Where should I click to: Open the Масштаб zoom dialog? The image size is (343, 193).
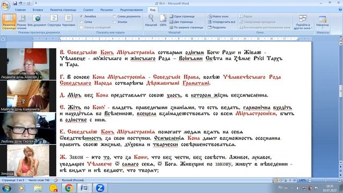click(151, 21)
